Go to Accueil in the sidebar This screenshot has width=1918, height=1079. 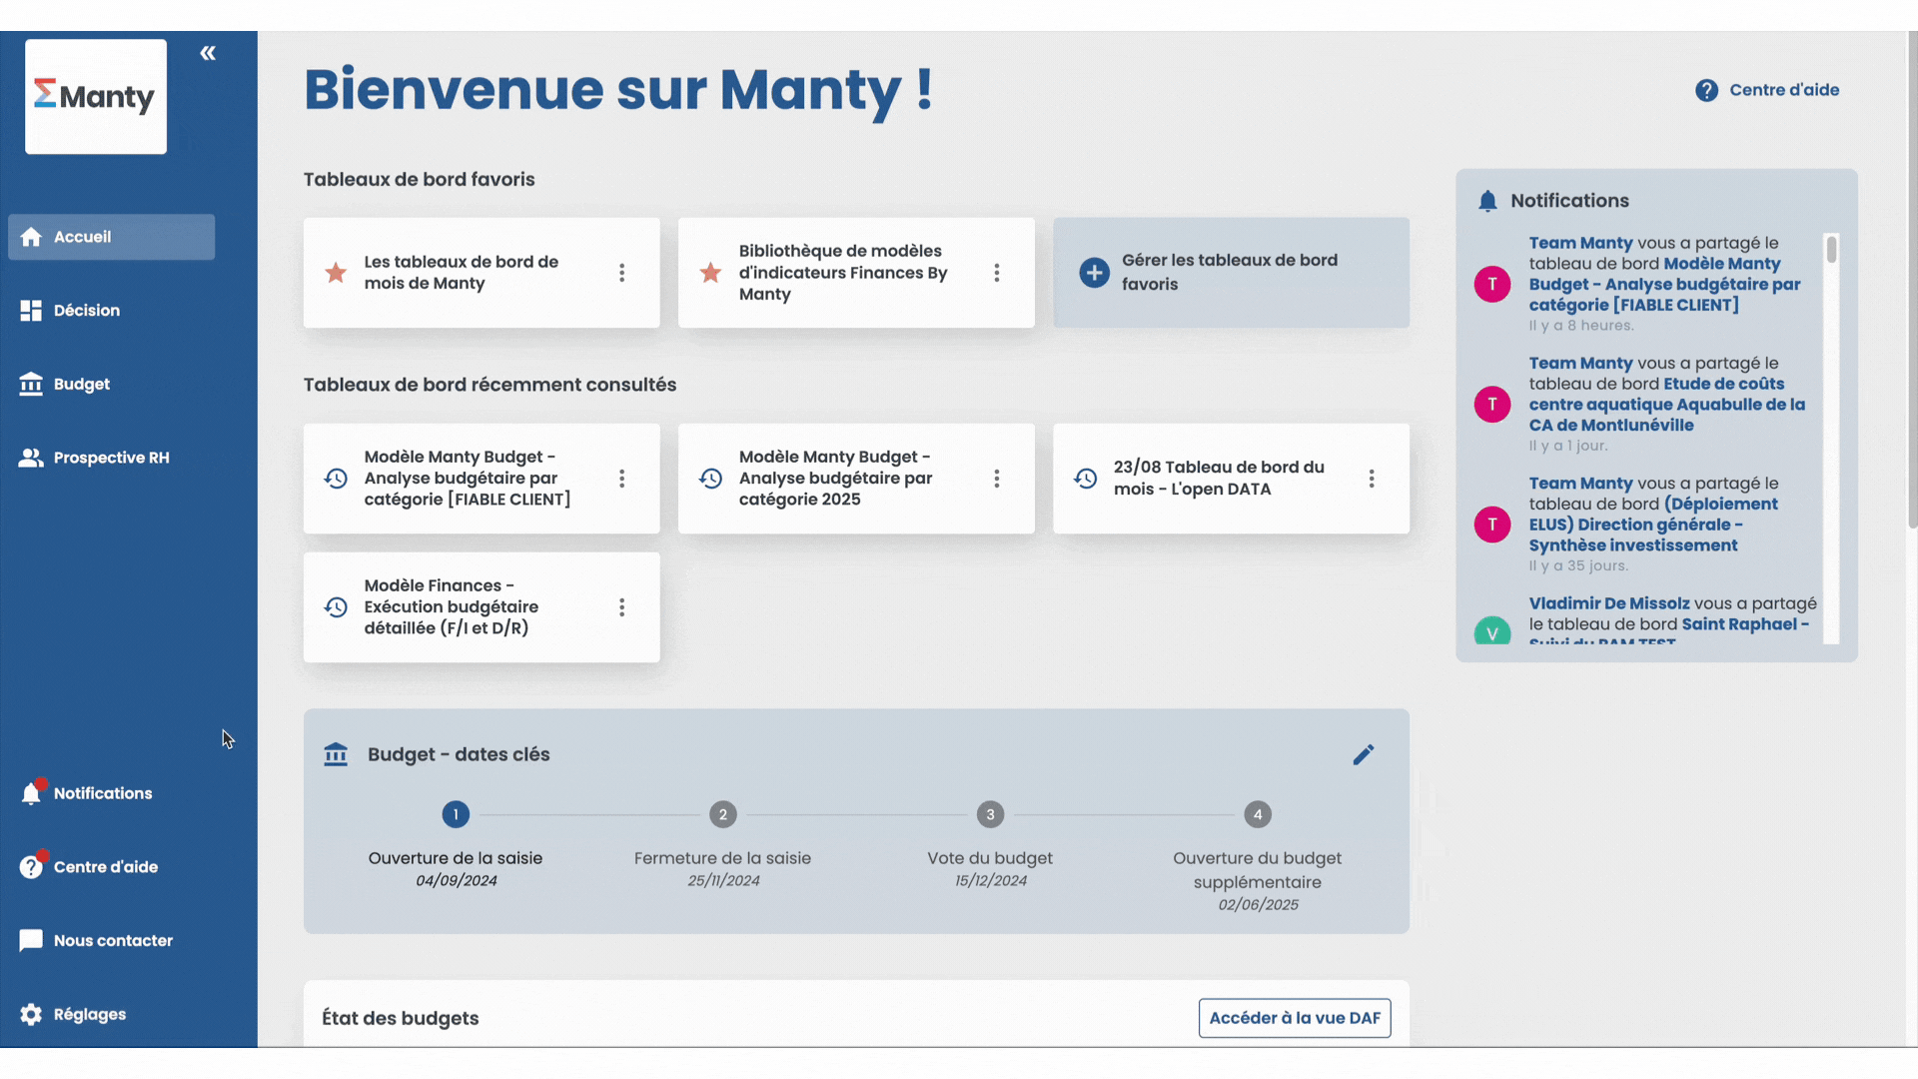[111, 237]
